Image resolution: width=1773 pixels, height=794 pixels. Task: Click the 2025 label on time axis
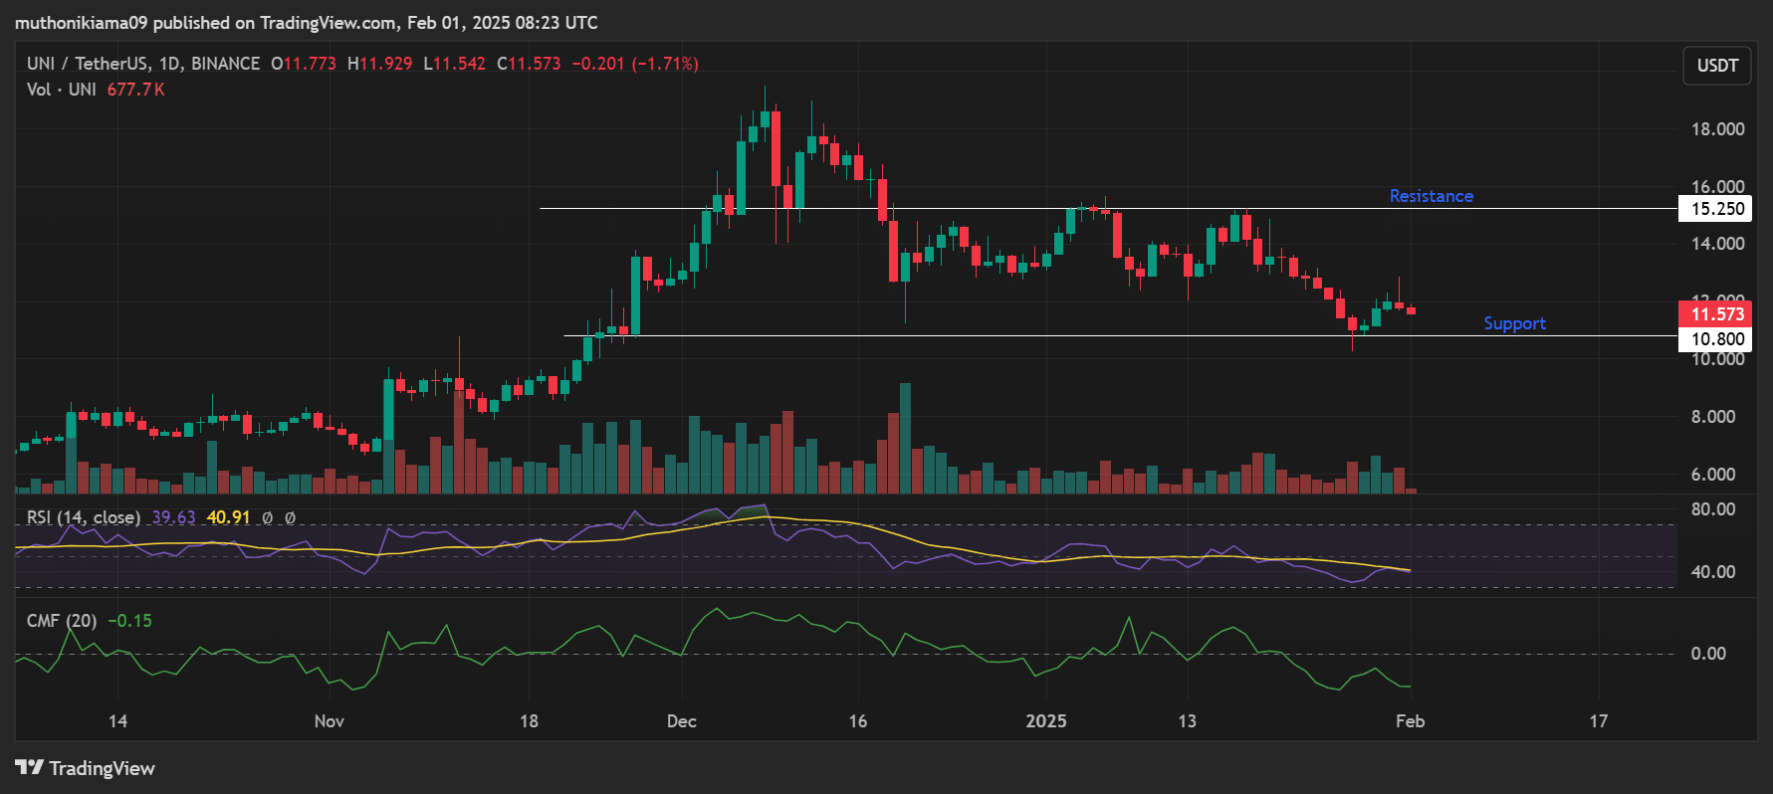click(x=1045, y=721)
